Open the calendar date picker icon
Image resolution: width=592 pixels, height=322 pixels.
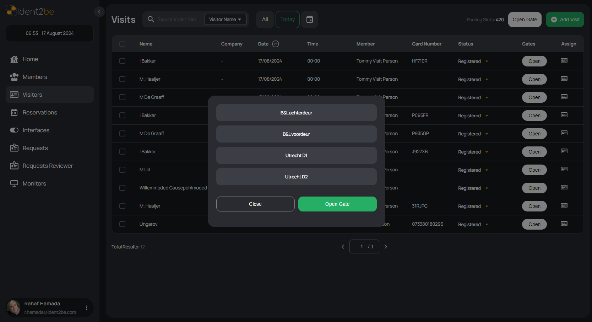310,20
